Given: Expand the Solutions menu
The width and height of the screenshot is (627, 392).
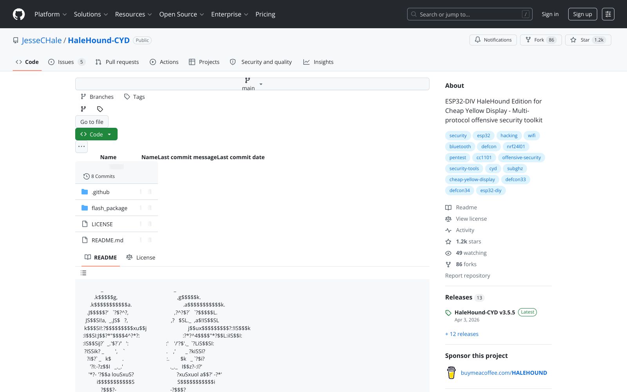Looking at the screenshot, I should (91, 14).
